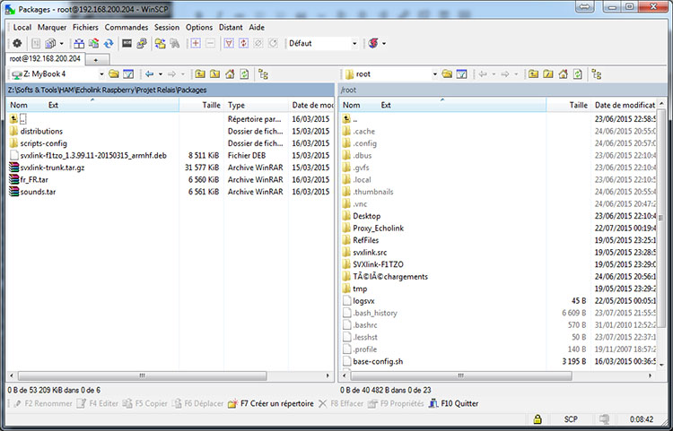This screenshot has width=673, height=431.
Task: Open the Fichiers menu
Action: pos(85,28)
